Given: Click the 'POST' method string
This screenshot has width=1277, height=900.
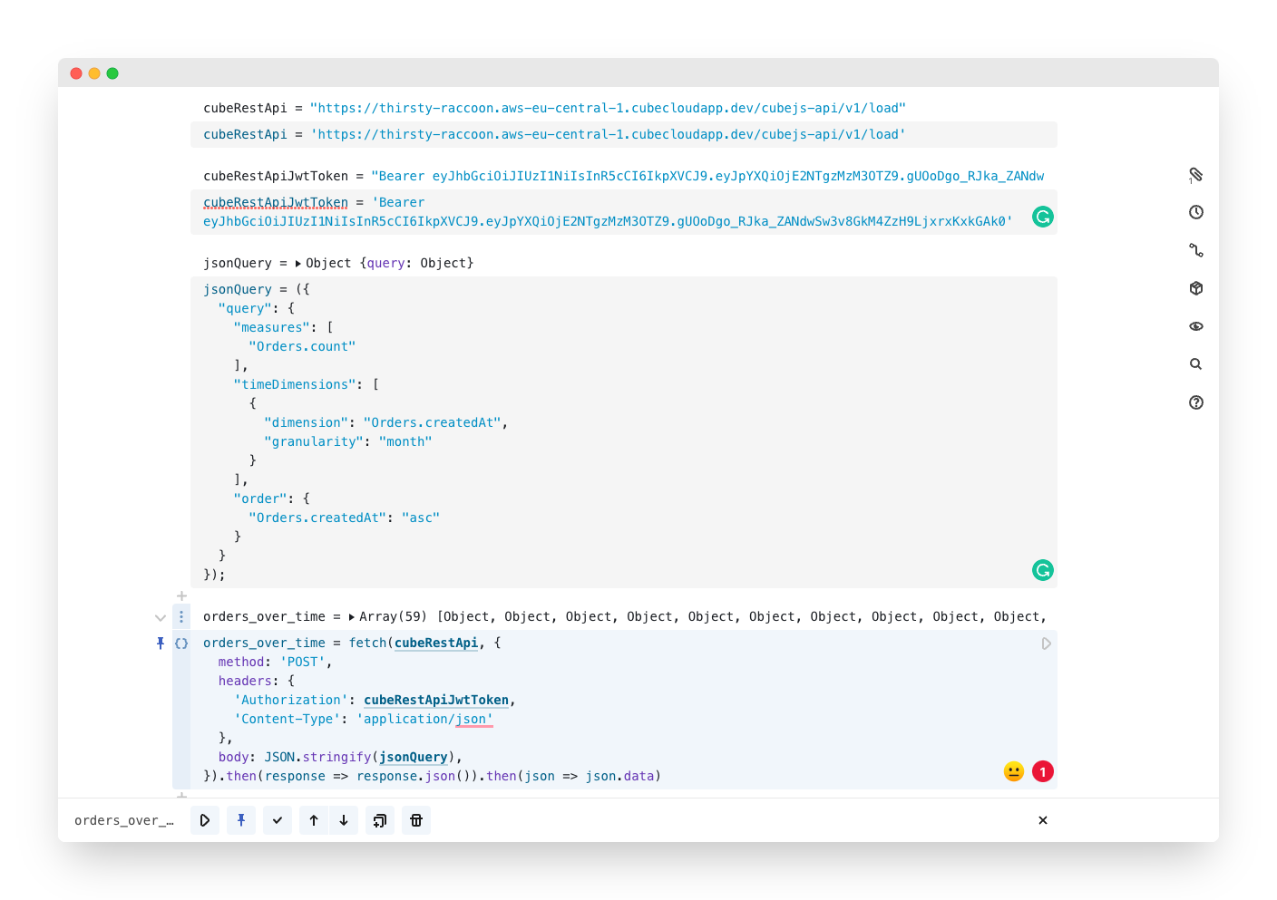Looking at the screenshot, I should 302,662.
